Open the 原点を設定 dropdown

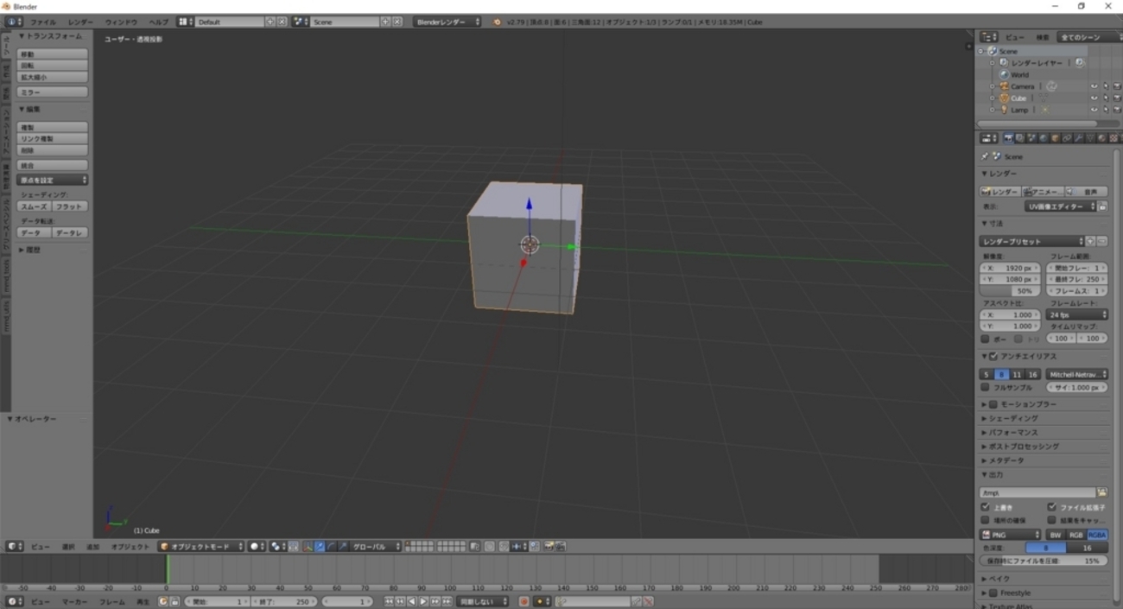(x=53, y=180)
